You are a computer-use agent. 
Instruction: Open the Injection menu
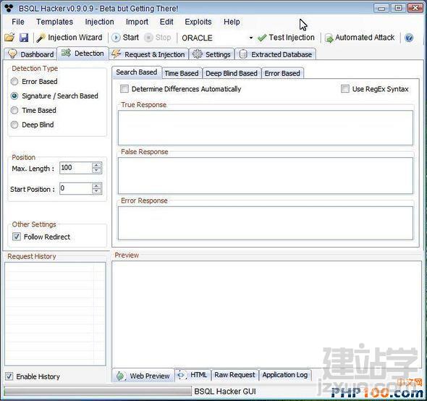[x=99, y=22]
